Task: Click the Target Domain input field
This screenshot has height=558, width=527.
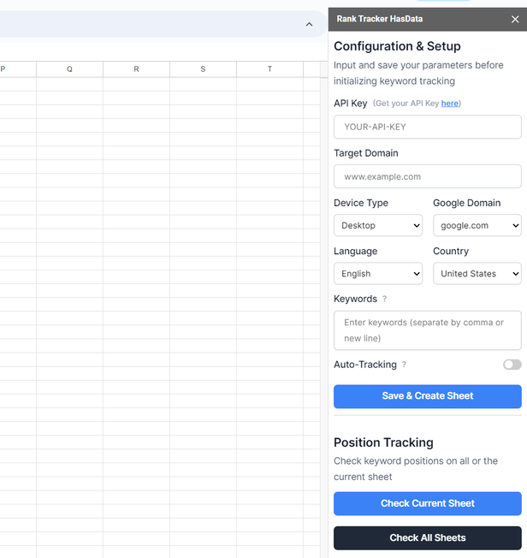Action: [428, 176]
